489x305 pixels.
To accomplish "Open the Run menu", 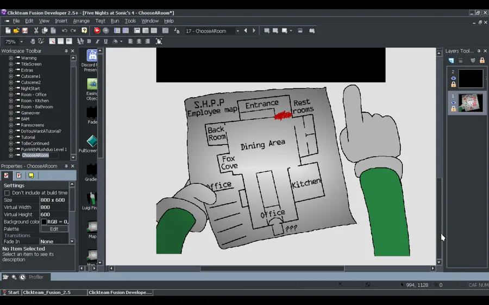I will click(x=115, y=21).
